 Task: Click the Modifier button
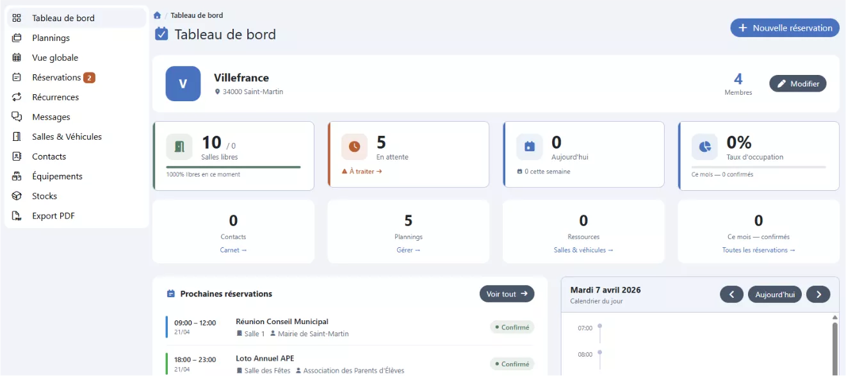798,84
